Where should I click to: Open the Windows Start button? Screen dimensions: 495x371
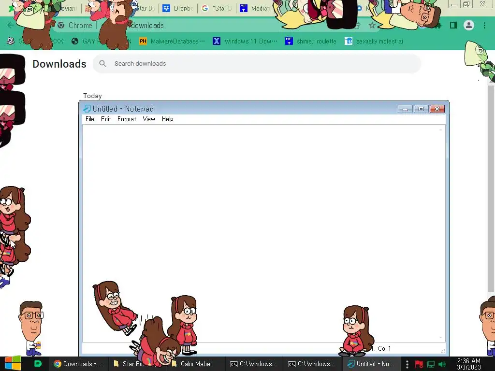click(x=13, y=364)
